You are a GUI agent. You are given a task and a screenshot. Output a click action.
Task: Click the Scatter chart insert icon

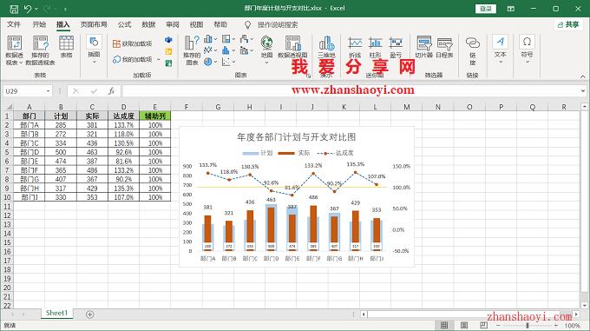pos(226,62)
